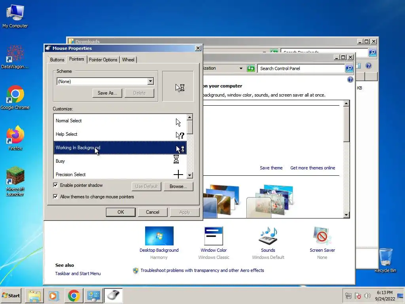This screenshot has width=405, height=304.
Task: Click the Downloads window help icon
Action: point(369,66)
